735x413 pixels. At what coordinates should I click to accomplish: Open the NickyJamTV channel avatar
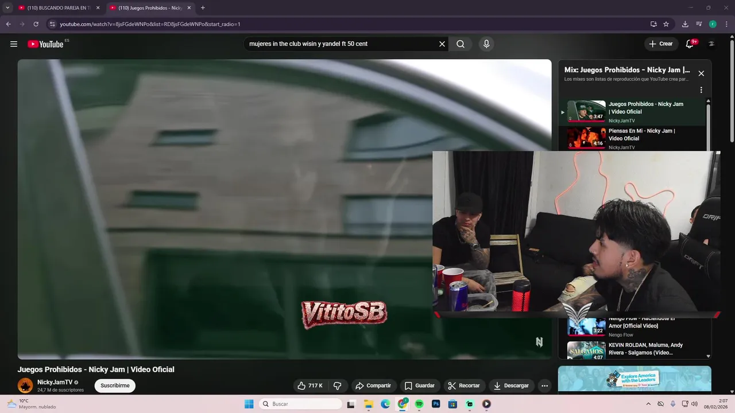point(25,385)
